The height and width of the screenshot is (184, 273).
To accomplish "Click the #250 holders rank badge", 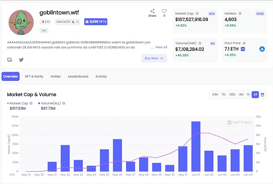I will pos(260,14).
